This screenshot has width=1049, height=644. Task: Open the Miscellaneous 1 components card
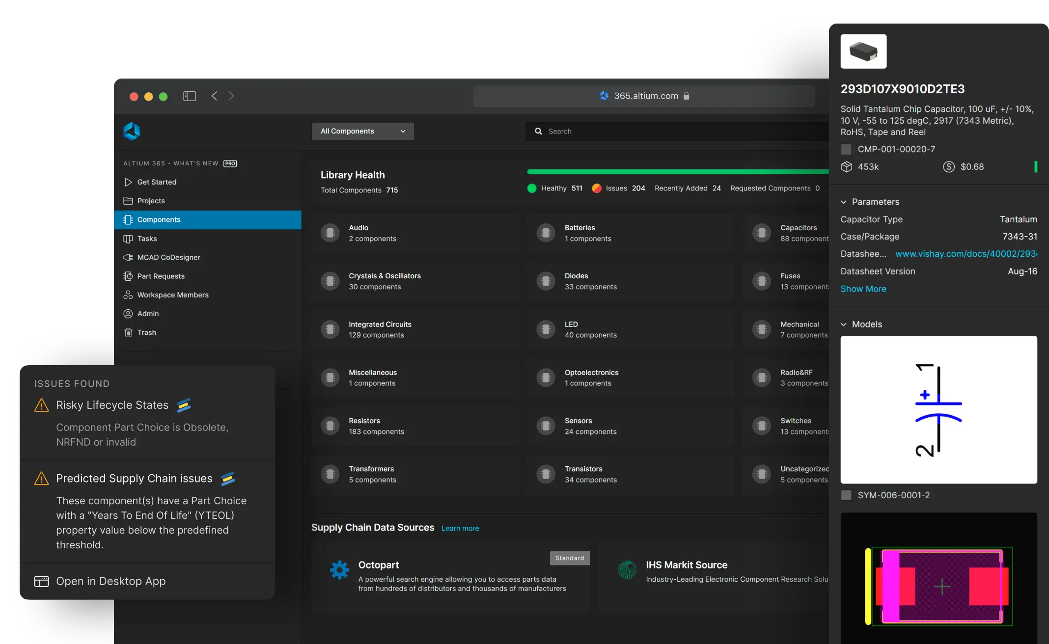(x=414, y=378)
